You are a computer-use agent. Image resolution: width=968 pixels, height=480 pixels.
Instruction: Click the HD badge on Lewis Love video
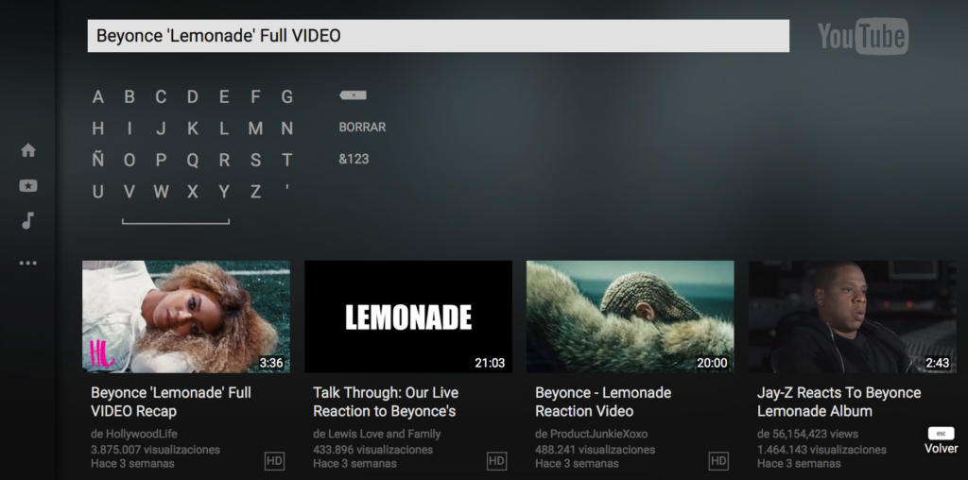(x=496, y=460)
